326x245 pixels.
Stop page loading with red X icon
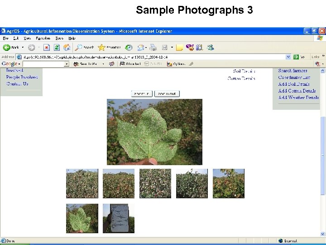(47, 48)
